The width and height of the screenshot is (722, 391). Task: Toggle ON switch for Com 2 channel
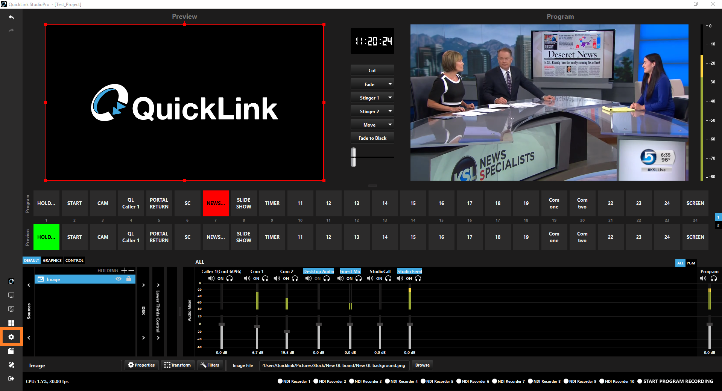pyautogui.click(x=286, y=279)
